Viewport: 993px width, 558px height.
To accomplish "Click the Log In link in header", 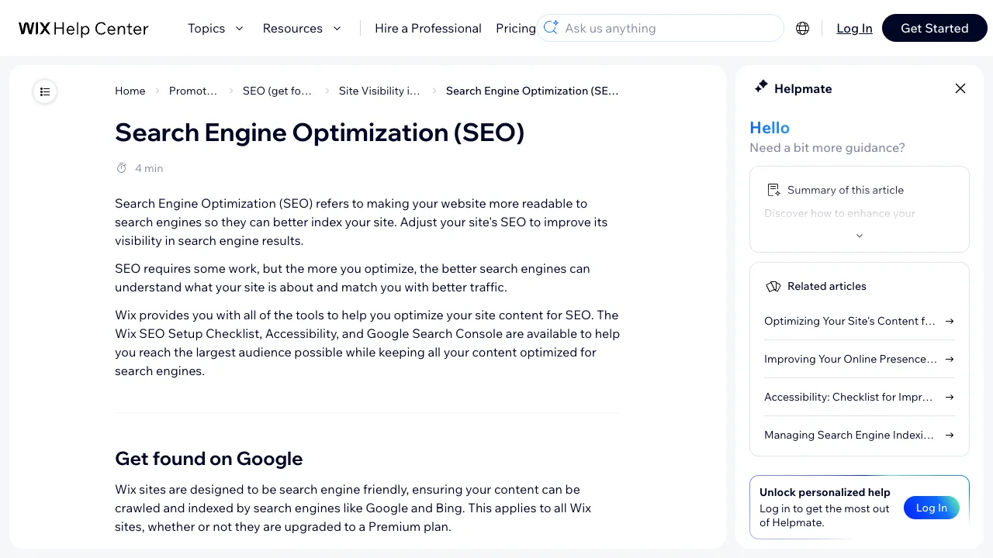I will tap(854, 28).
